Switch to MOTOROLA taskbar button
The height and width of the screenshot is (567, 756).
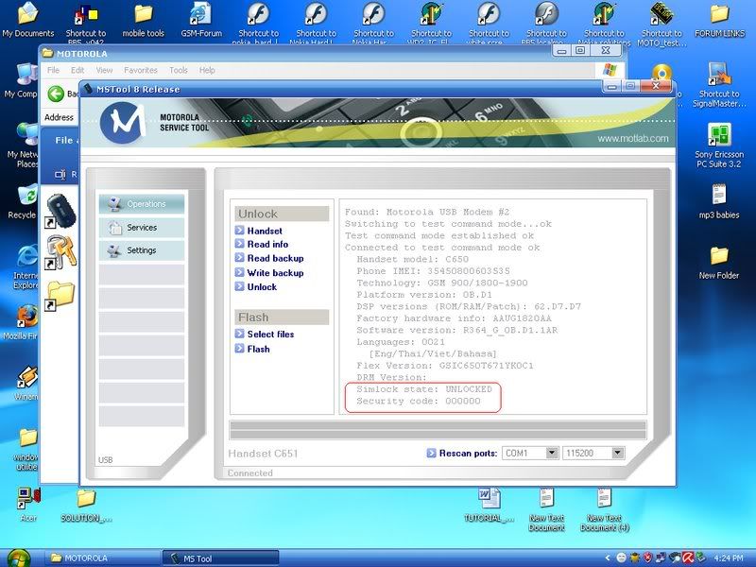(102, 558)
